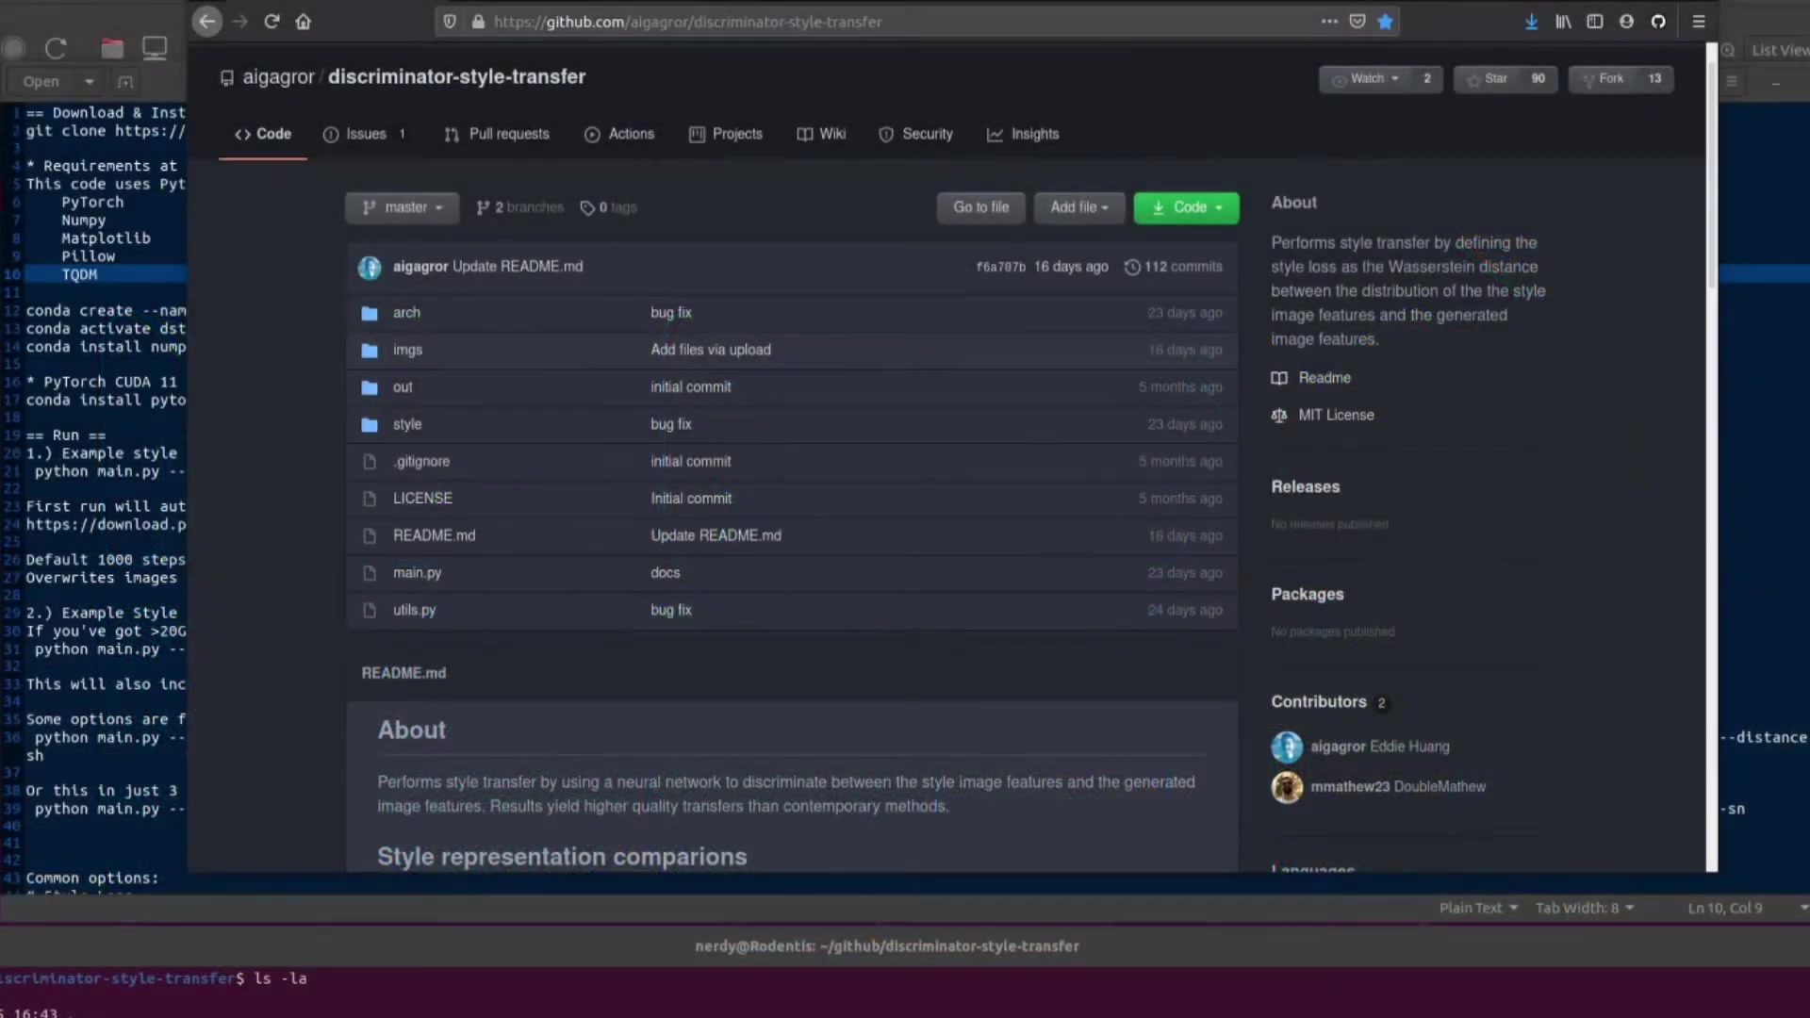Open discriminator-style-transfer repository title link
This screenshot has height=1018, width=1810.
(456, 77)
